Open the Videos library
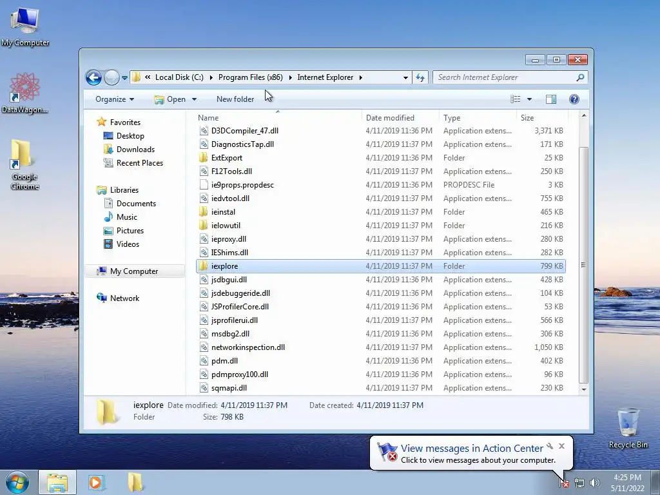The height and width of the screenshot is (495, 660). tap(128, 244)
